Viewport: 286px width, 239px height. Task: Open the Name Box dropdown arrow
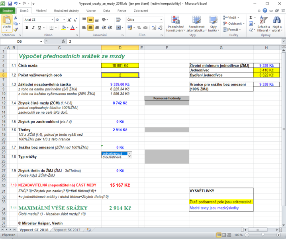(41, 41)
